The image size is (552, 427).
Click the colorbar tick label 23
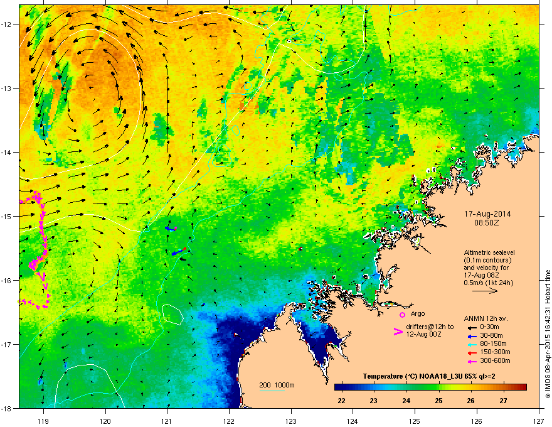[374, 400]
